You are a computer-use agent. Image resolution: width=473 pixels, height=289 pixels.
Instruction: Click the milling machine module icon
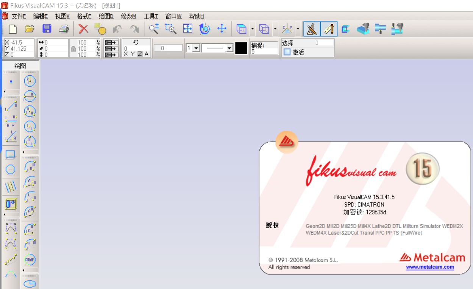[x=363, y=29]
